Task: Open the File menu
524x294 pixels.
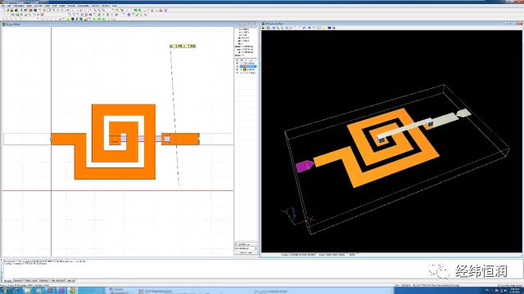Action: (x=3, y=6)
